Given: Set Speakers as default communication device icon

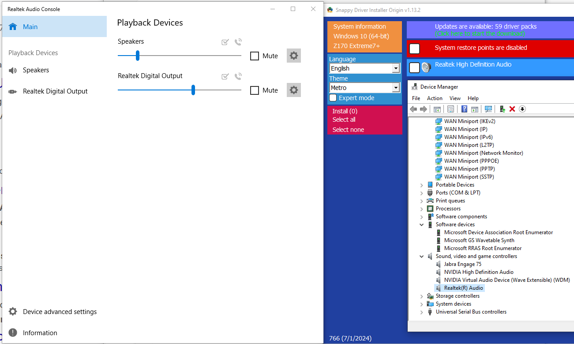Looking at the screenshot, I should tap(238, 42).
